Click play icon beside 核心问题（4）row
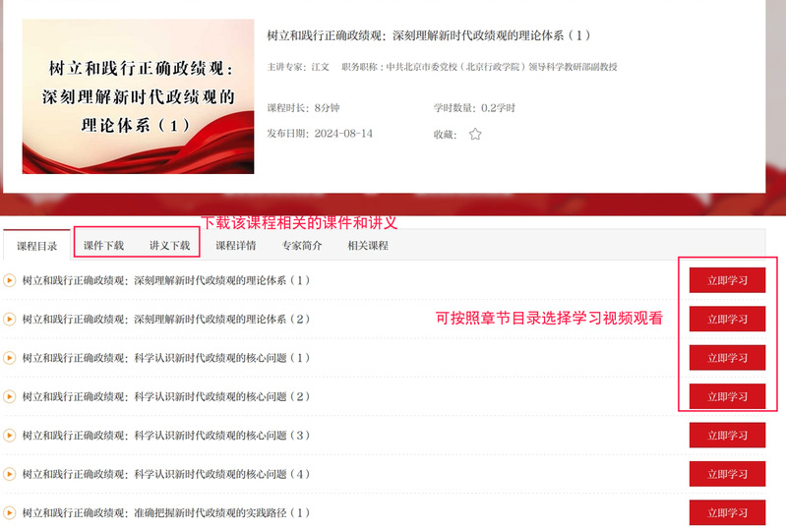 click(x=10, y=474)
